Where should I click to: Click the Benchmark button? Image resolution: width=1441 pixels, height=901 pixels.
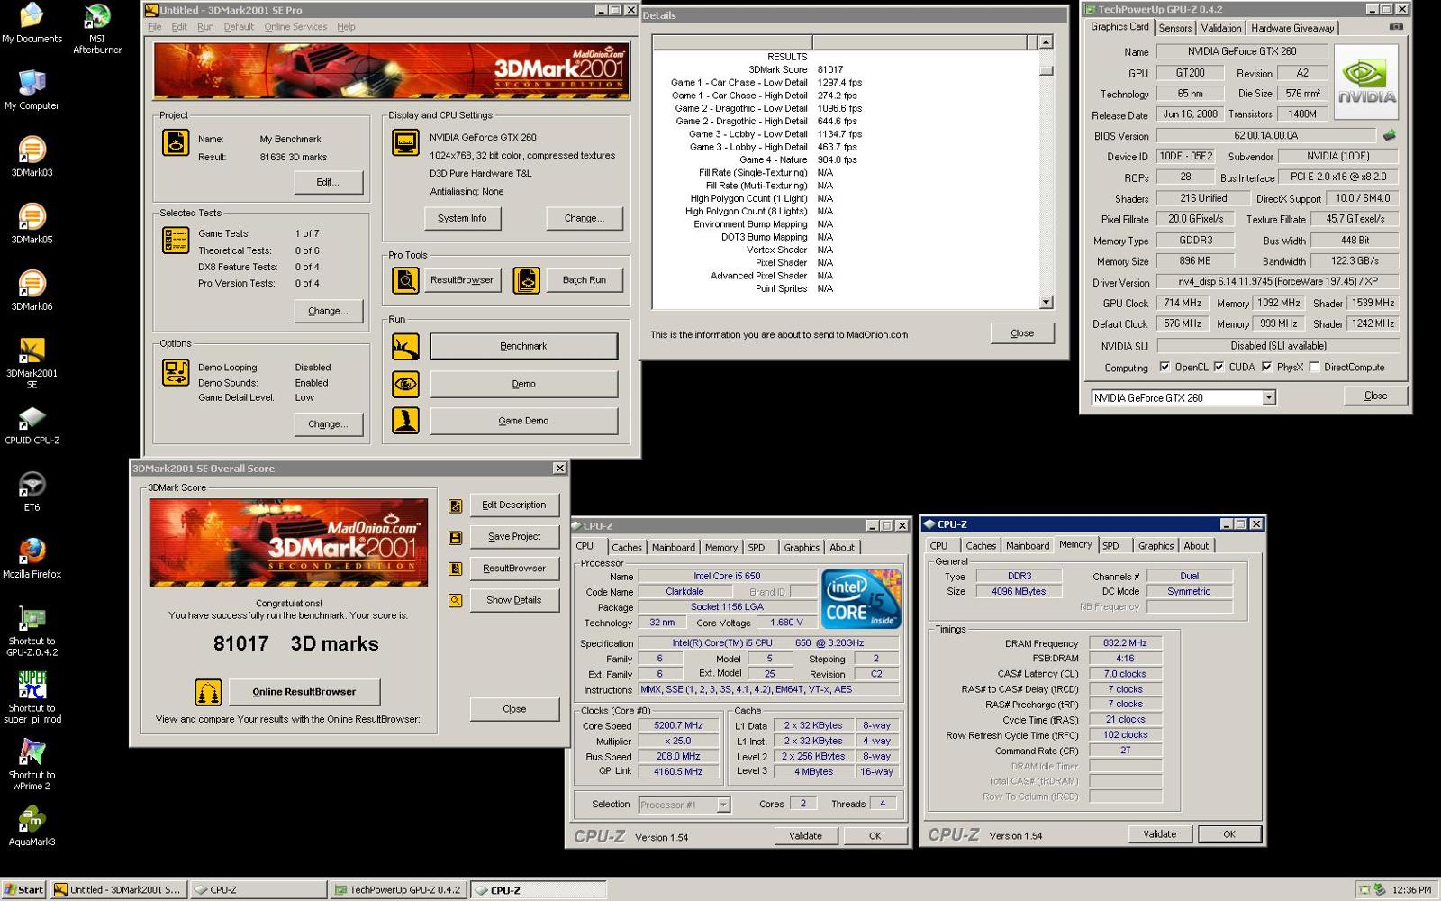[524, 346]
